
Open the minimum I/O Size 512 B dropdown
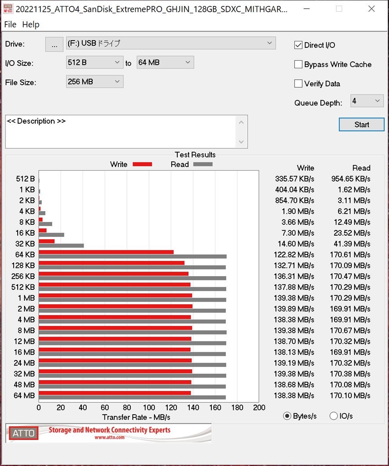pos(95,62)
